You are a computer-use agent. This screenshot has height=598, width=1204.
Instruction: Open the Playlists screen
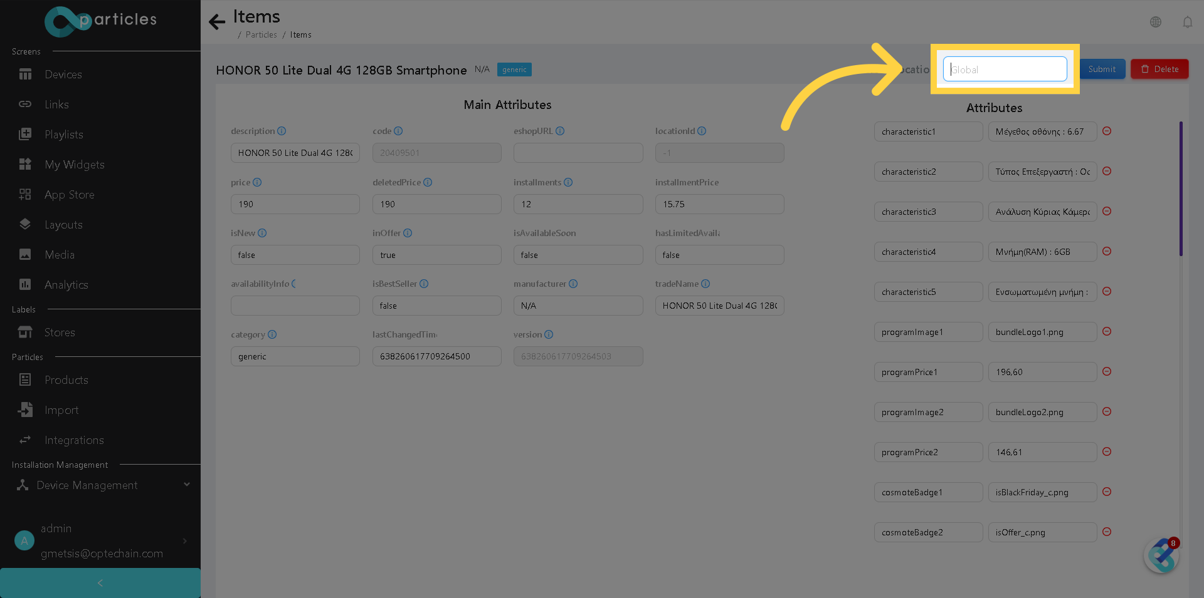point(63,135)
